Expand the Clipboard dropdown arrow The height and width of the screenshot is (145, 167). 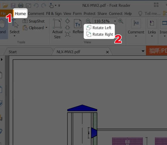point(46,28)
